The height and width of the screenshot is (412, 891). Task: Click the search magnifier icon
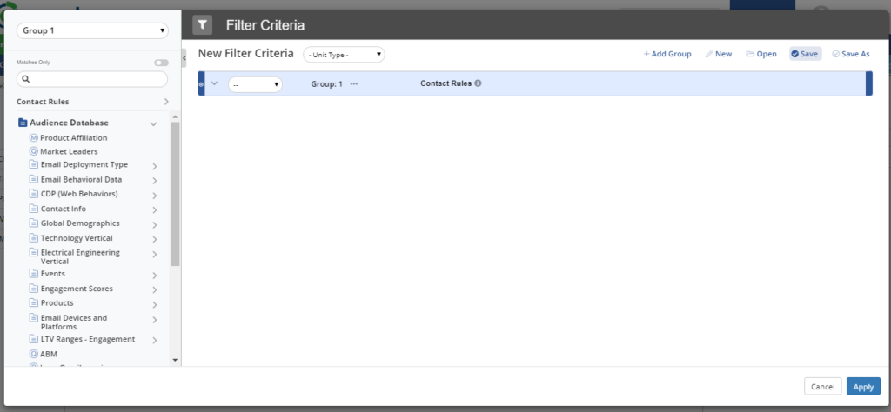coord(26,79)
